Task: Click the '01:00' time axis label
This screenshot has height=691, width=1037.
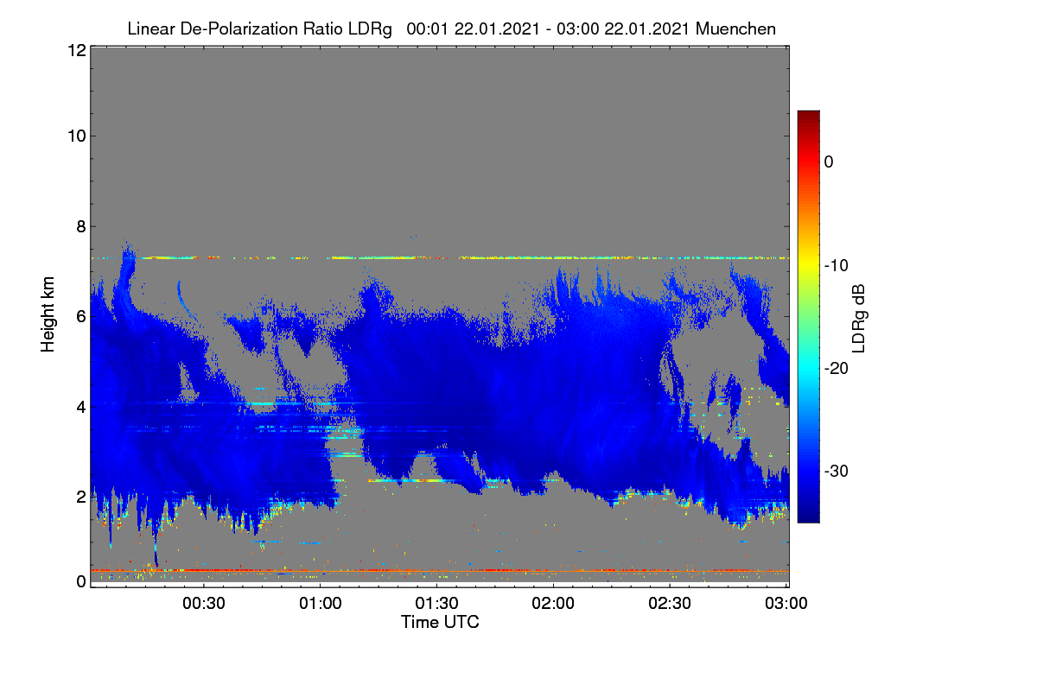Action: [320, 604]
